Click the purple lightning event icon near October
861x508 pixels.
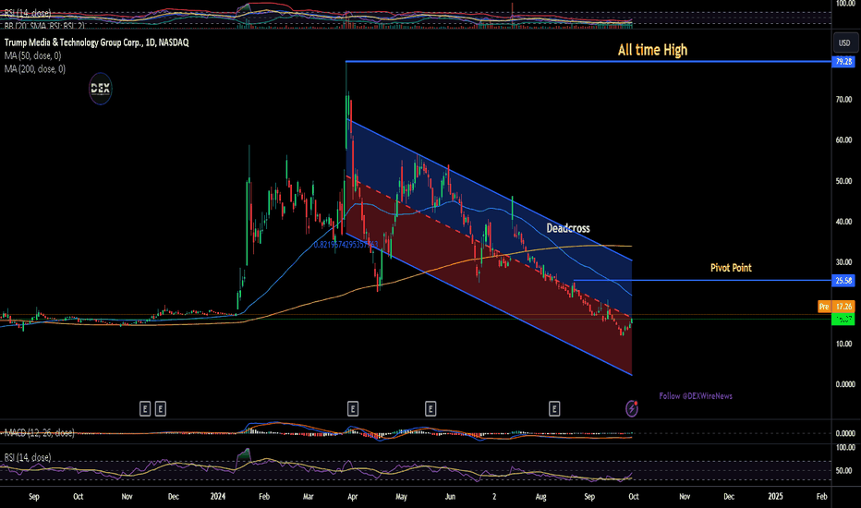(632, 408)
